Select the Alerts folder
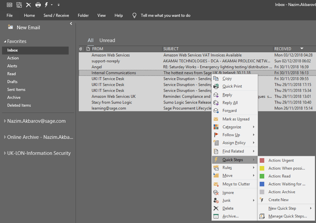This screenshot has width=316, height=223. coord(12,66)
